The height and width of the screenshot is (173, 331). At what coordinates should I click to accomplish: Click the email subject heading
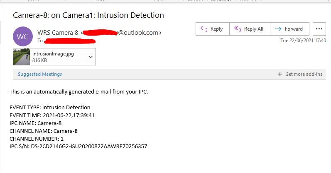coord(88,15)
